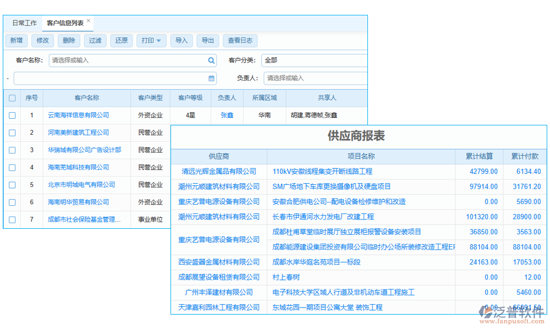
Task: Click the 导出 (Export) toolbar icon
Action: [207, 40]
